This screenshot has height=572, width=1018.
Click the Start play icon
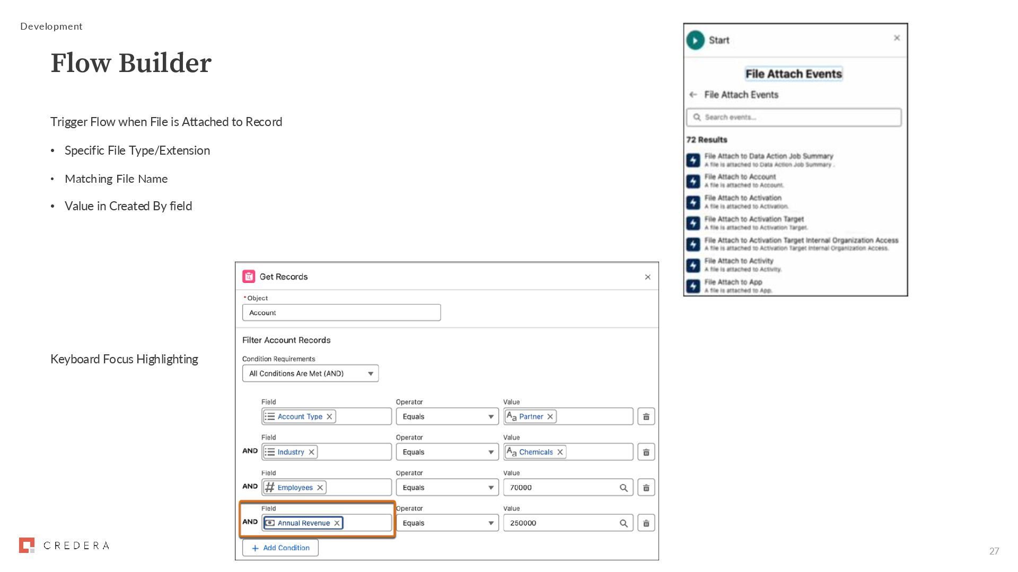(695, 40)
